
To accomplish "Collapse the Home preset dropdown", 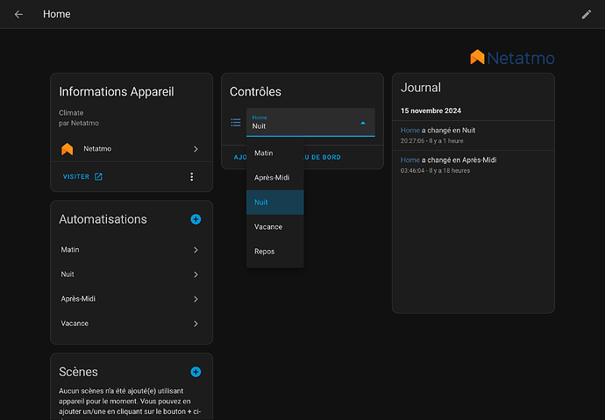I will [x=363, y=123].
